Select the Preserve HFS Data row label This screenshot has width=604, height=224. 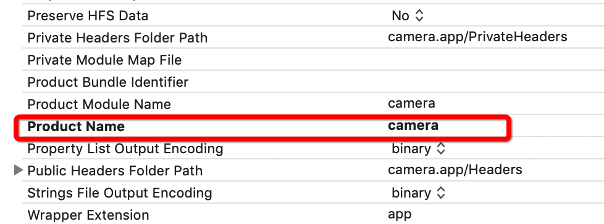[88, 16]
